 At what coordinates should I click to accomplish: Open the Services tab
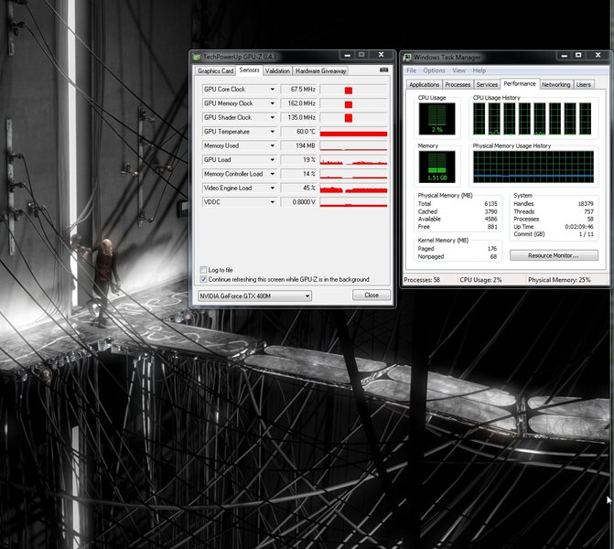[x=487, y=84]
